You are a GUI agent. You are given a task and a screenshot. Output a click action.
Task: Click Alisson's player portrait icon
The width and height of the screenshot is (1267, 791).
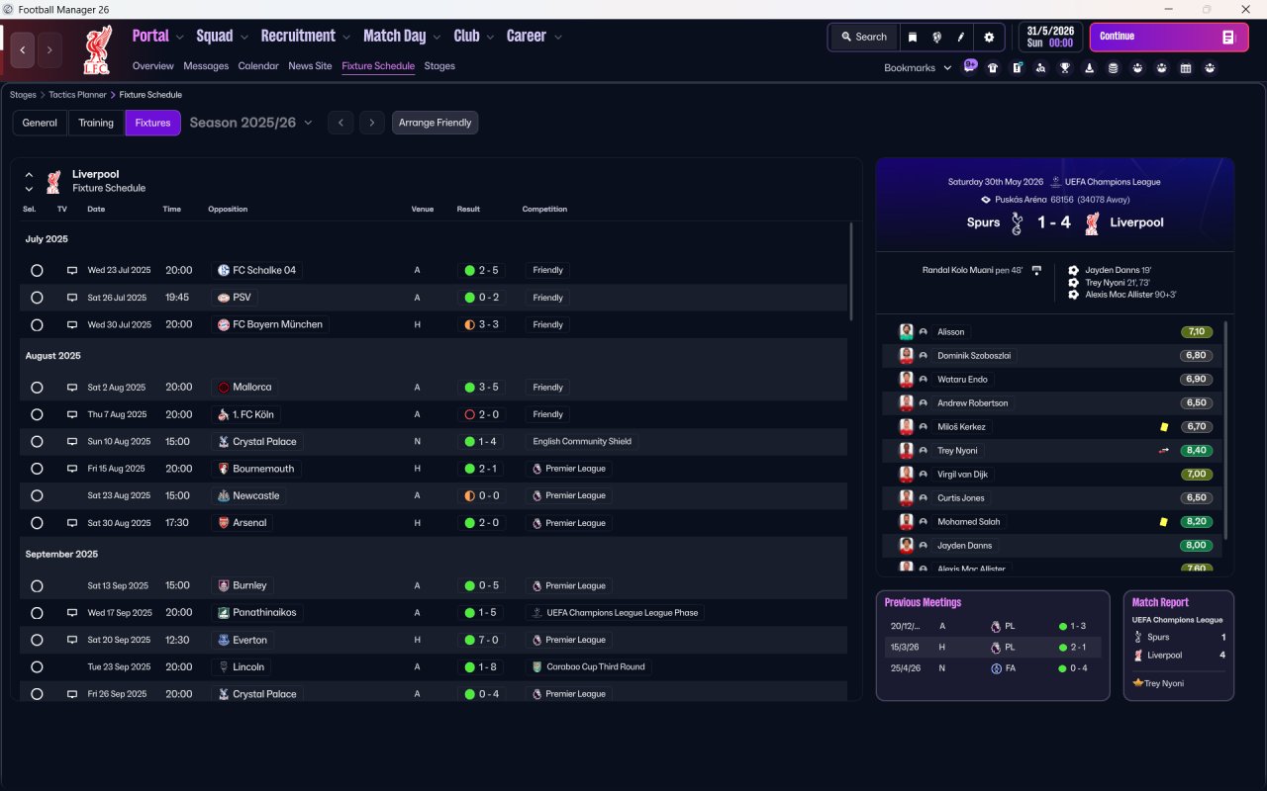coord(906,332)
